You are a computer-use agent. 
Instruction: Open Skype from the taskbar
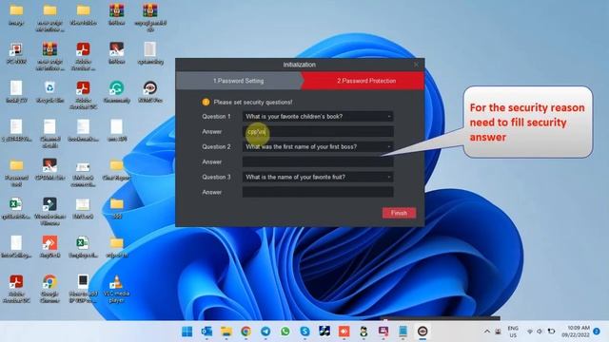pyautogui.click(x=304, y=332)
